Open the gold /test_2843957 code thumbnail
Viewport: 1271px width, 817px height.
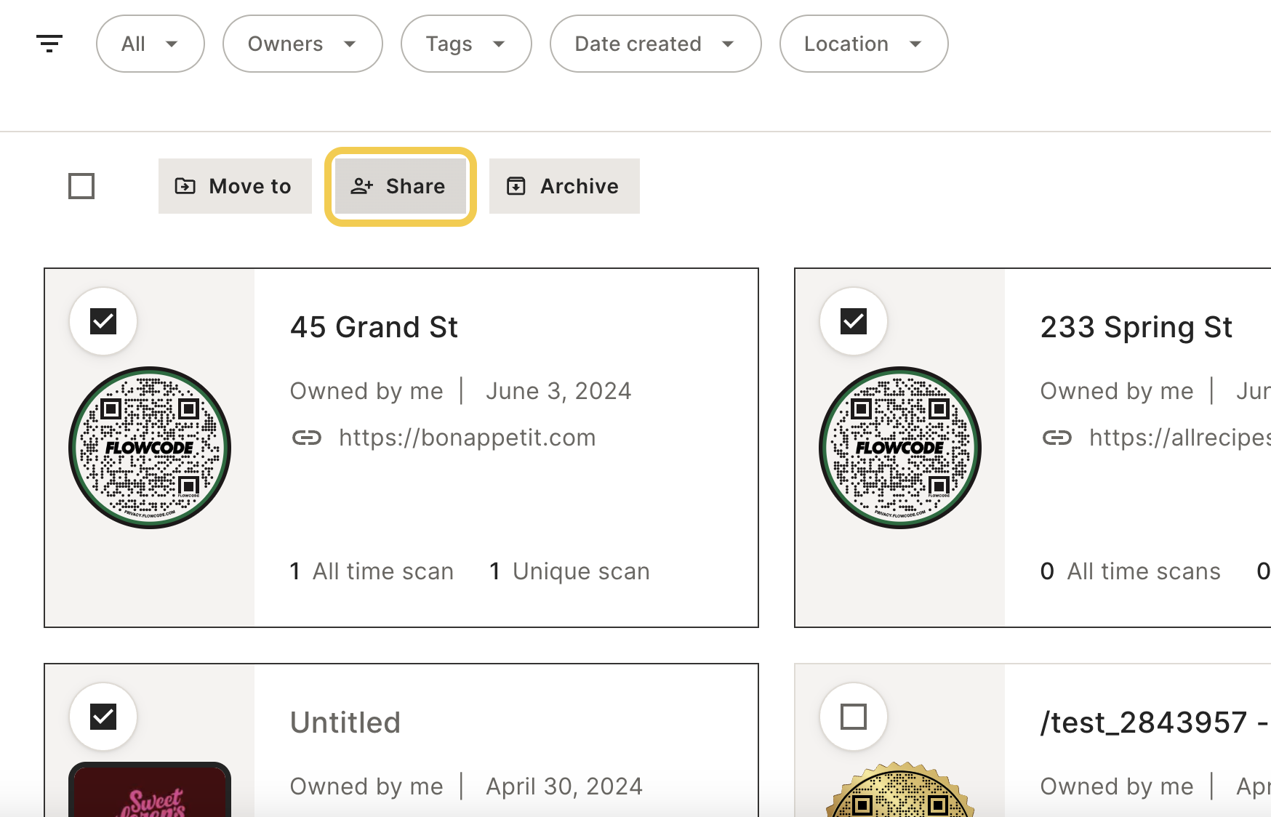pyautogui.click(x=900, y=789)
